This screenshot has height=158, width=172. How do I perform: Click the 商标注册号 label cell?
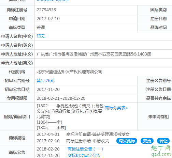[x=17, y=10]
